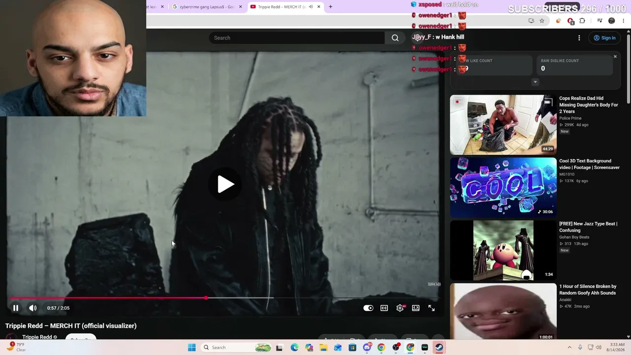
Task: Open the media control toolbar icon
Action: (599, 21)
